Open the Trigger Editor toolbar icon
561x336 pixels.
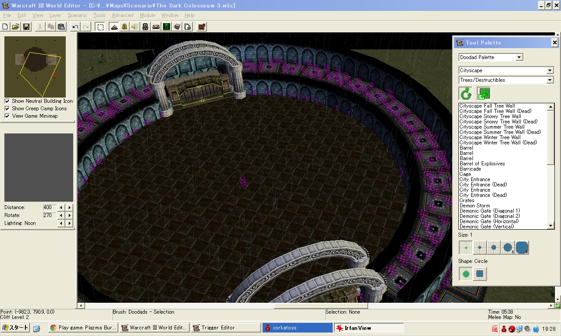124,27
